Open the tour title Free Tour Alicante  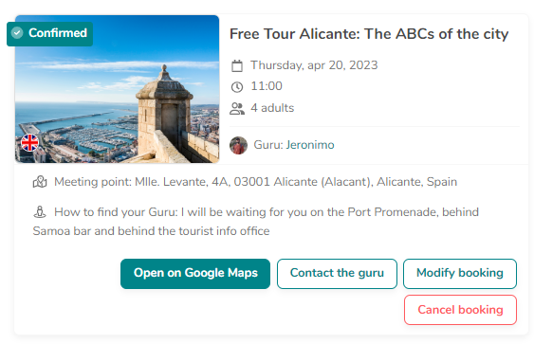coord(369,34)
